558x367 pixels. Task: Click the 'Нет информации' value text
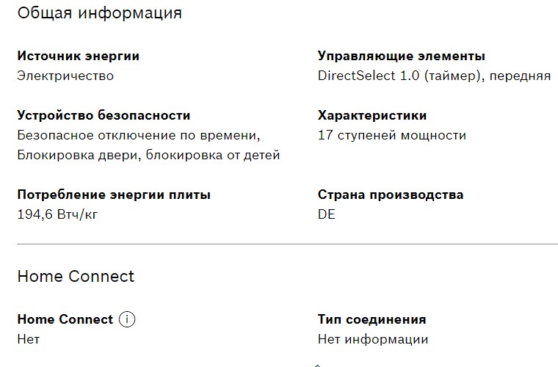tap(372, 339)
